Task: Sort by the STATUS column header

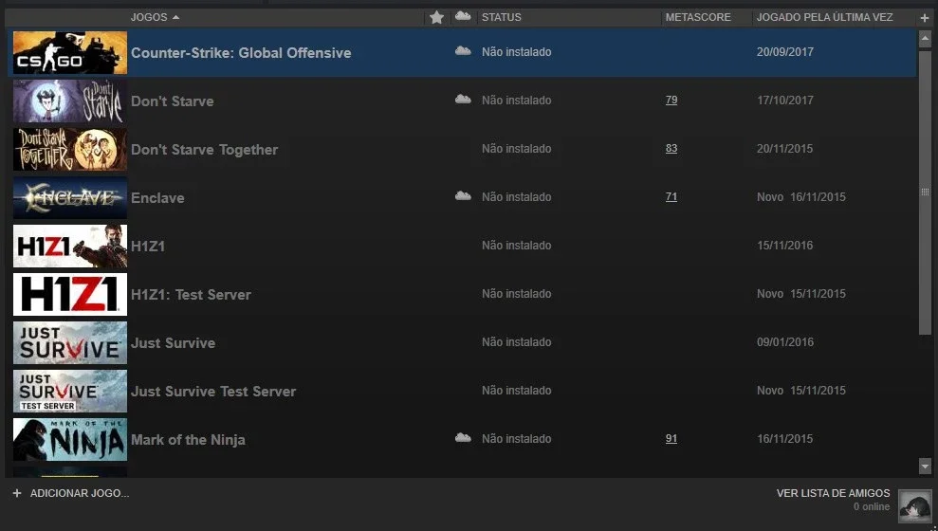Action: [x=502, y=17]
